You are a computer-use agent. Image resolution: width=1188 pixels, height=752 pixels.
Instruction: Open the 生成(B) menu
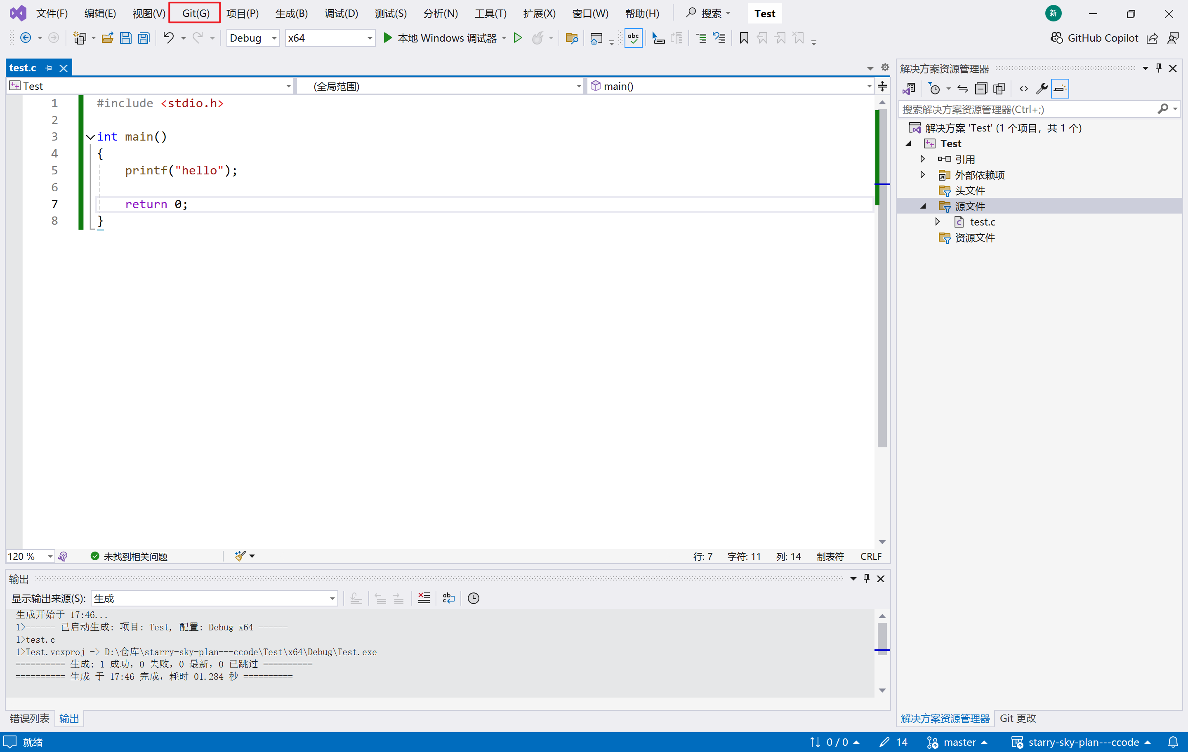click(x=292, y=13)
